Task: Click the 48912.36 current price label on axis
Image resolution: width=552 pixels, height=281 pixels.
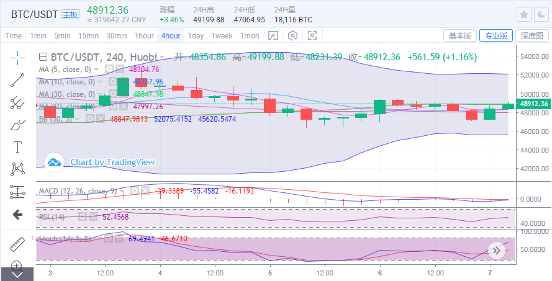Action: 533,104
